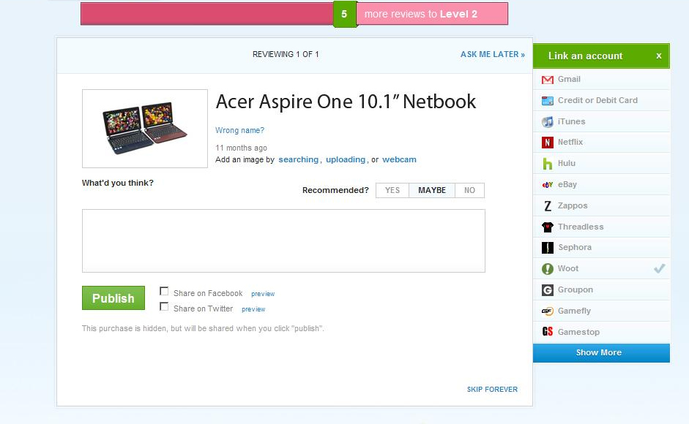Add an image via webcam link

coord(399,160)
